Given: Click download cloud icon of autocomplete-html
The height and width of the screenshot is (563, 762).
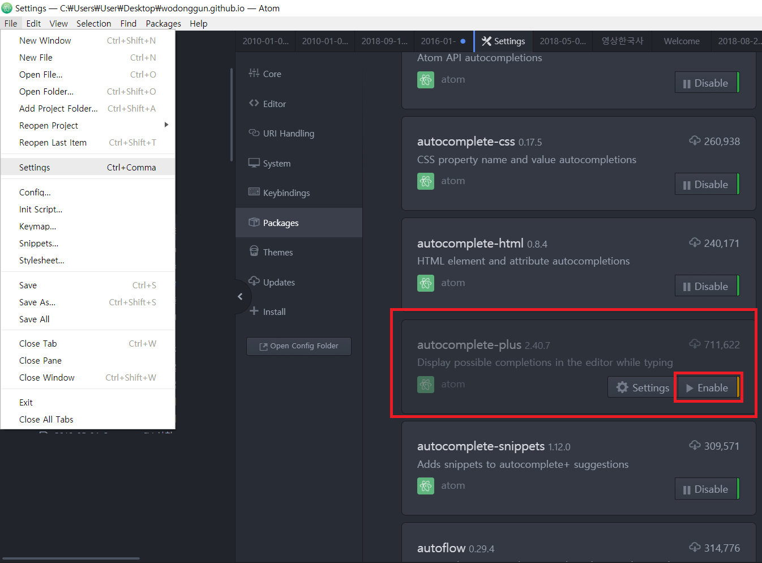Looking at the screenshot, I should tap(695, 242).
